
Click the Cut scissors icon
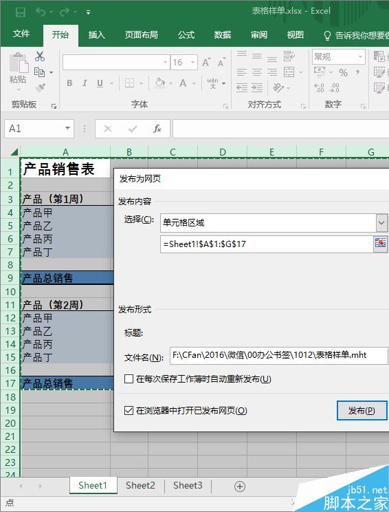coord(40,56)
